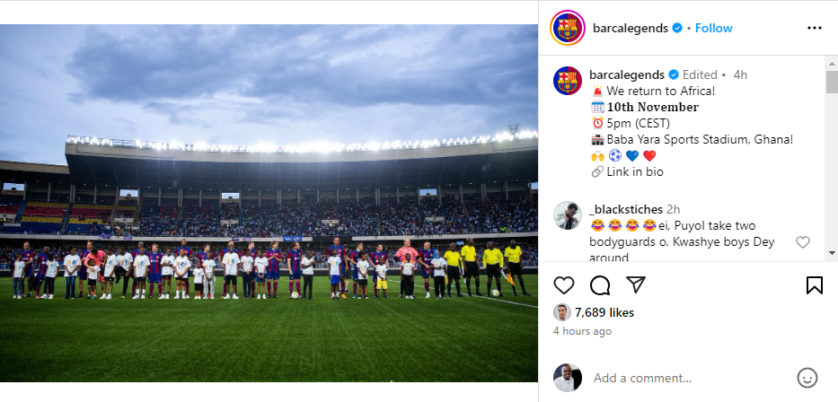This screenshot has width=838, height=402.
Task: Open the three-dot more options menu
Action: tap(815, 28)
